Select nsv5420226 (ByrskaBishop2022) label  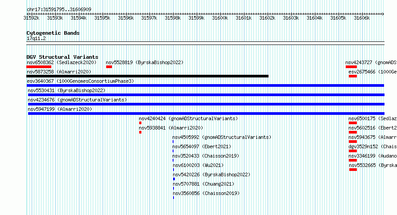[212, 174]
